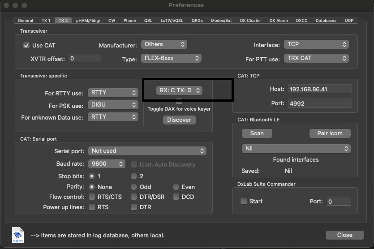Screen dimensions: 374x249
Task: Click the XVTR offset input field
Action: tap(85, 58)
